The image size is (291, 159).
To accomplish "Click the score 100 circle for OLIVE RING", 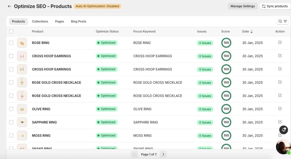I will coord(226,109).
